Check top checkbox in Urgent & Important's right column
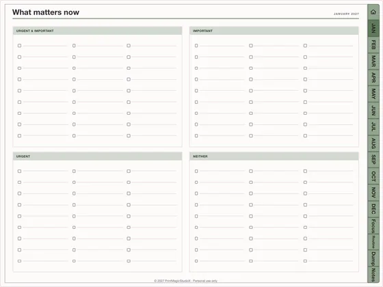 [x=129, y=46]
